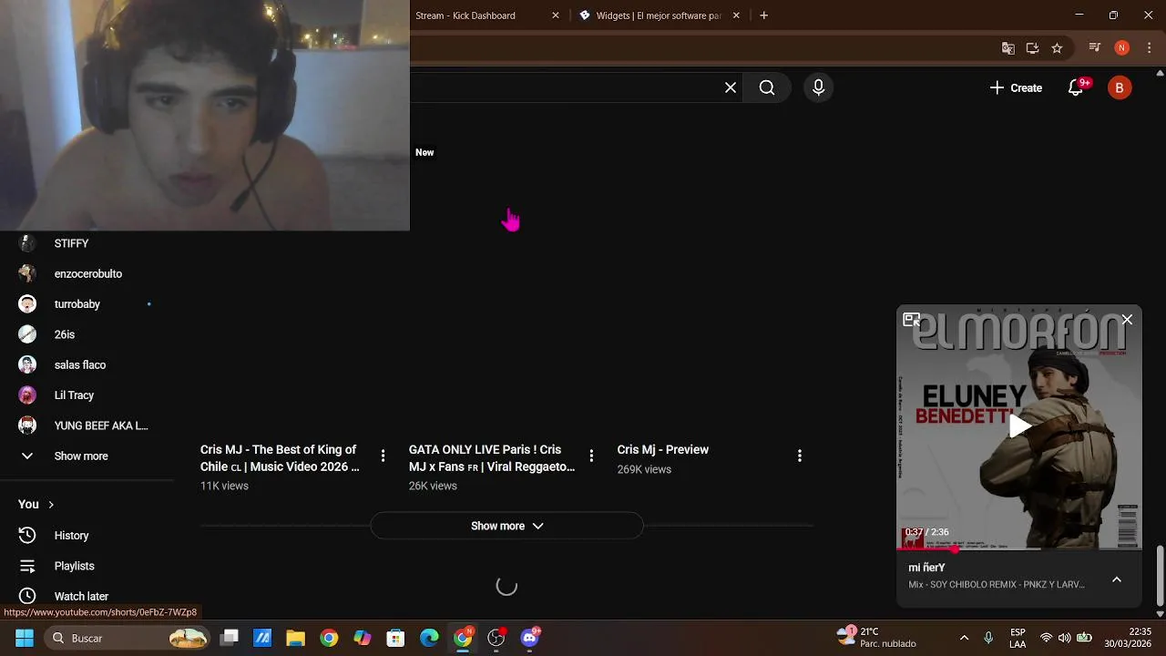The image size is (1166, 656).
Task: Bookmark this page with the star icon
Action: coord(1057,48)
